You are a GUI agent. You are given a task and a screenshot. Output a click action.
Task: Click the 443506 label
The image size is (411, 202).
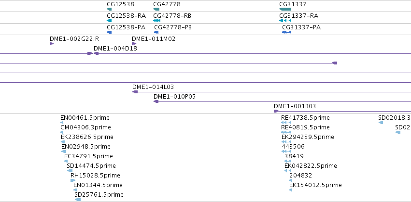pos(293,147)
